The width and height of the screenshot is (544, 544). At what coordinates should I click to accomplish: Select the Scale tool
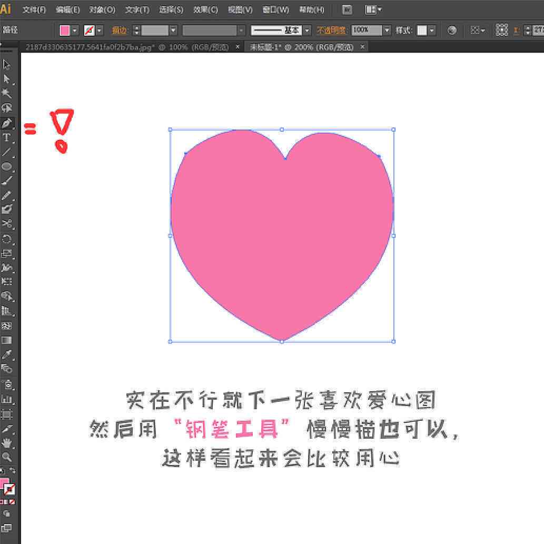click(7, 254)
